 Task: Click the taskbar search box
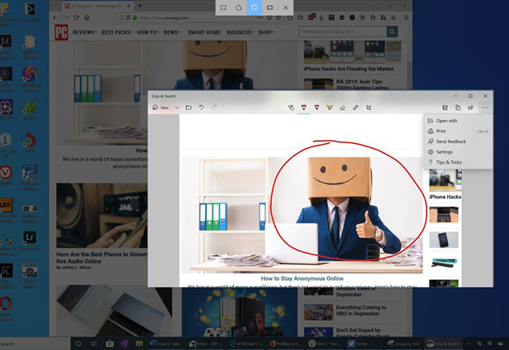(35, 344)
